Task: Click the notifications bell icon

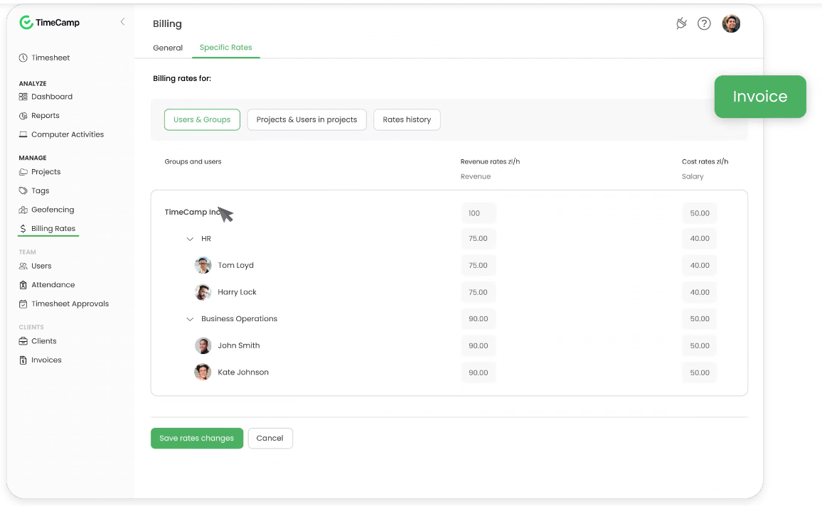Action: (681, 23)
